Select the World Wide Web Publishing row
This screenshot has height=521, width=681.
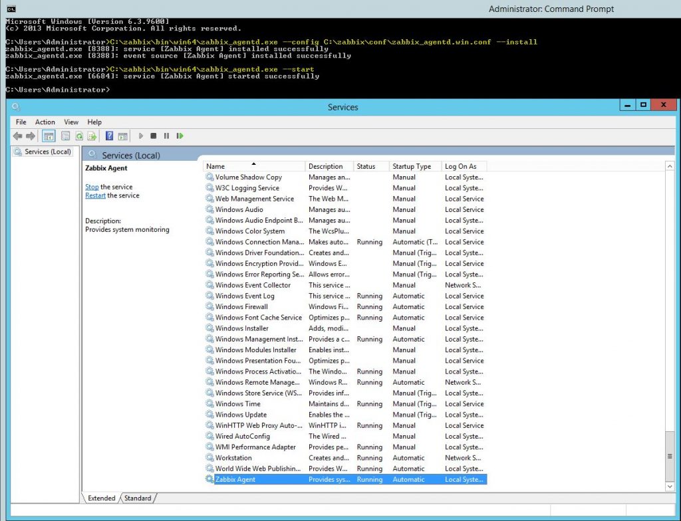click(345, 469)
